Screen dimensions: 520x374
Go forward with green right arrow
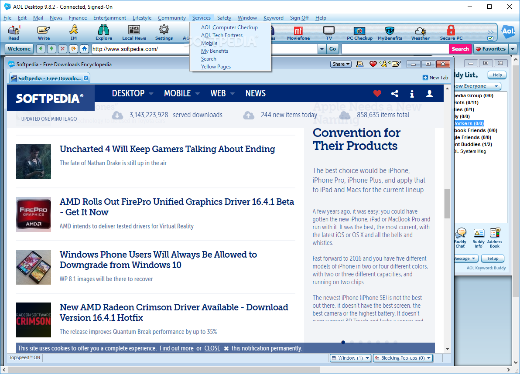coord(51,49)
